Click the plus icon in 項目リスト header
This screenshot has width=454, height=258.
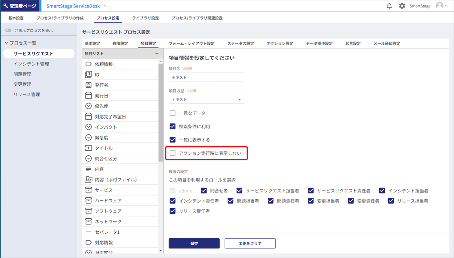click(157, 54)
